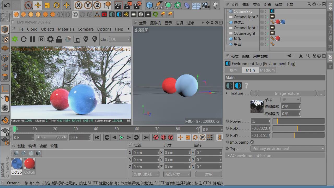The width and height of the screenshot is (334, 188).
Task: Open the Type Primary environment dropdown
Action: 288,149
